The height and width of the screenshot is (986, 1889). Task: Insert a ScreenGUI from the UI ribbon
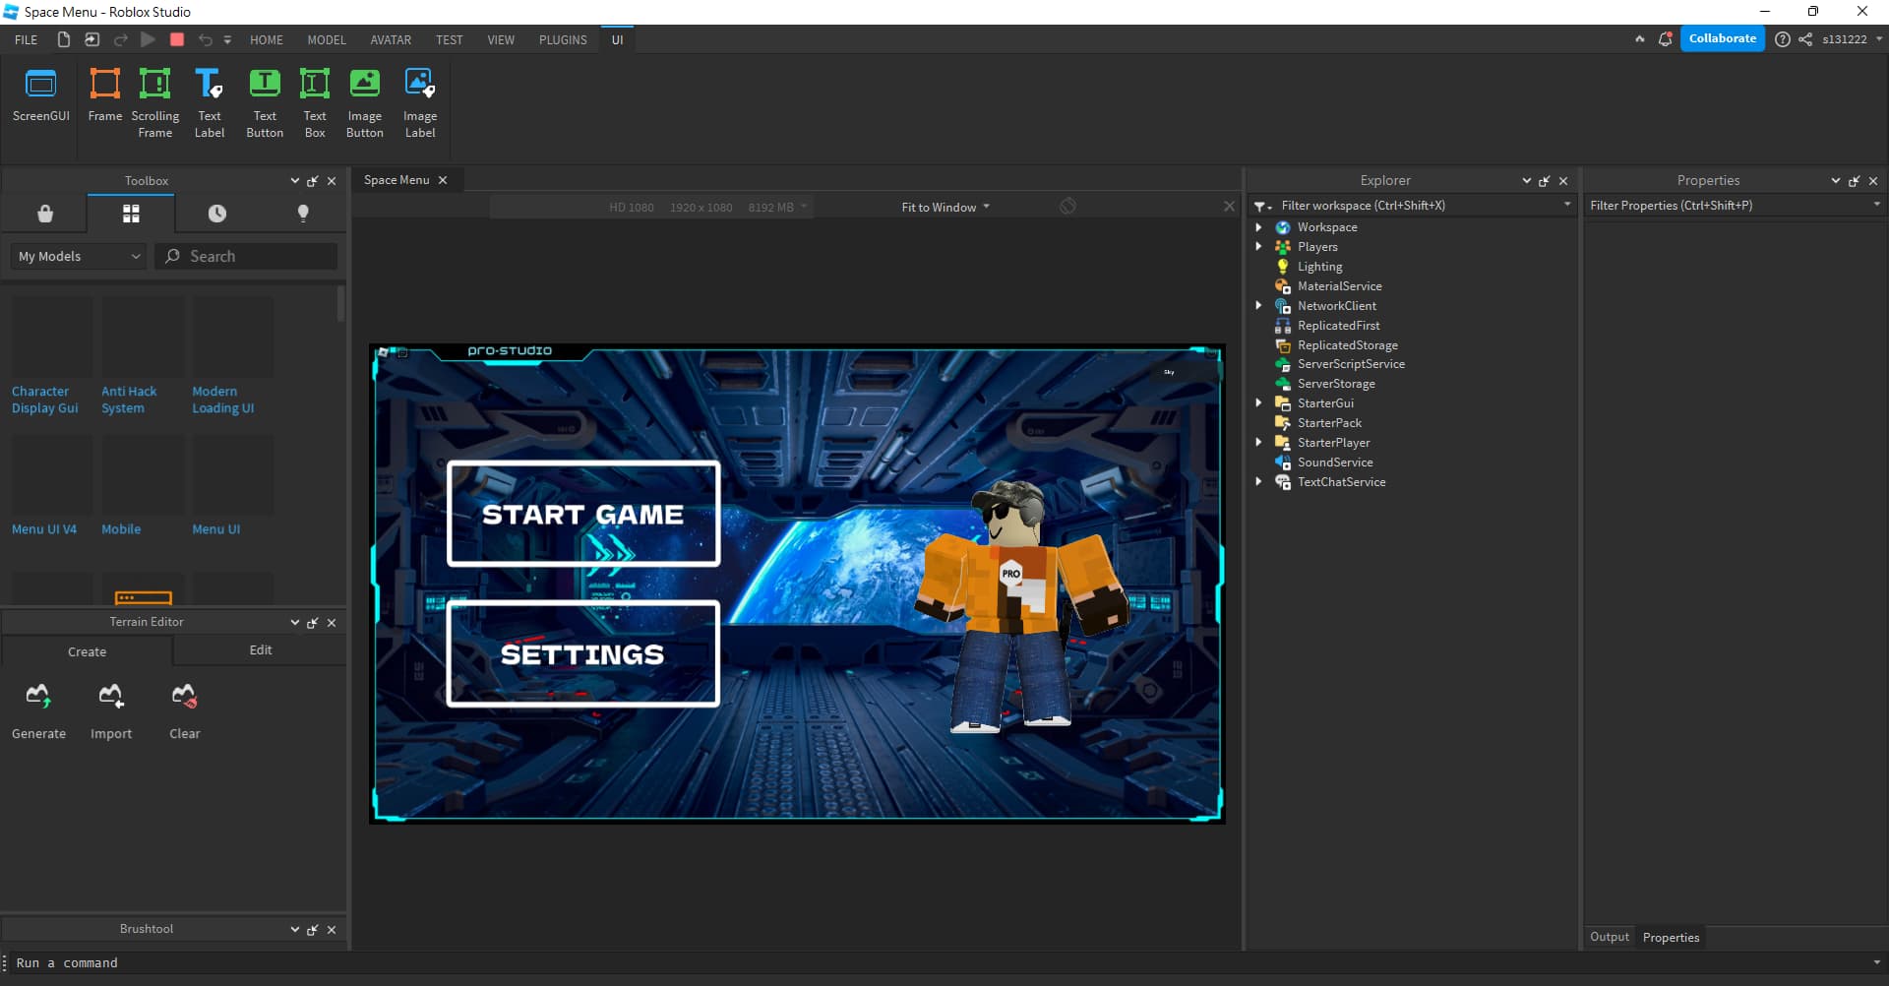pos(40,98)
